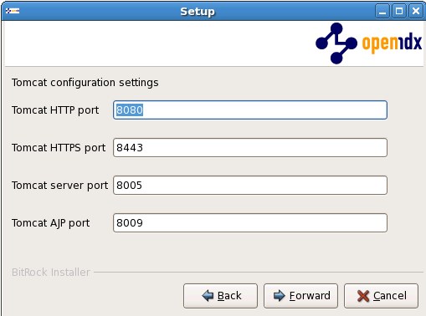Click into the Tomcat AJP port field
This screenshot has width=426, height=316.
(x=250, y=223)
